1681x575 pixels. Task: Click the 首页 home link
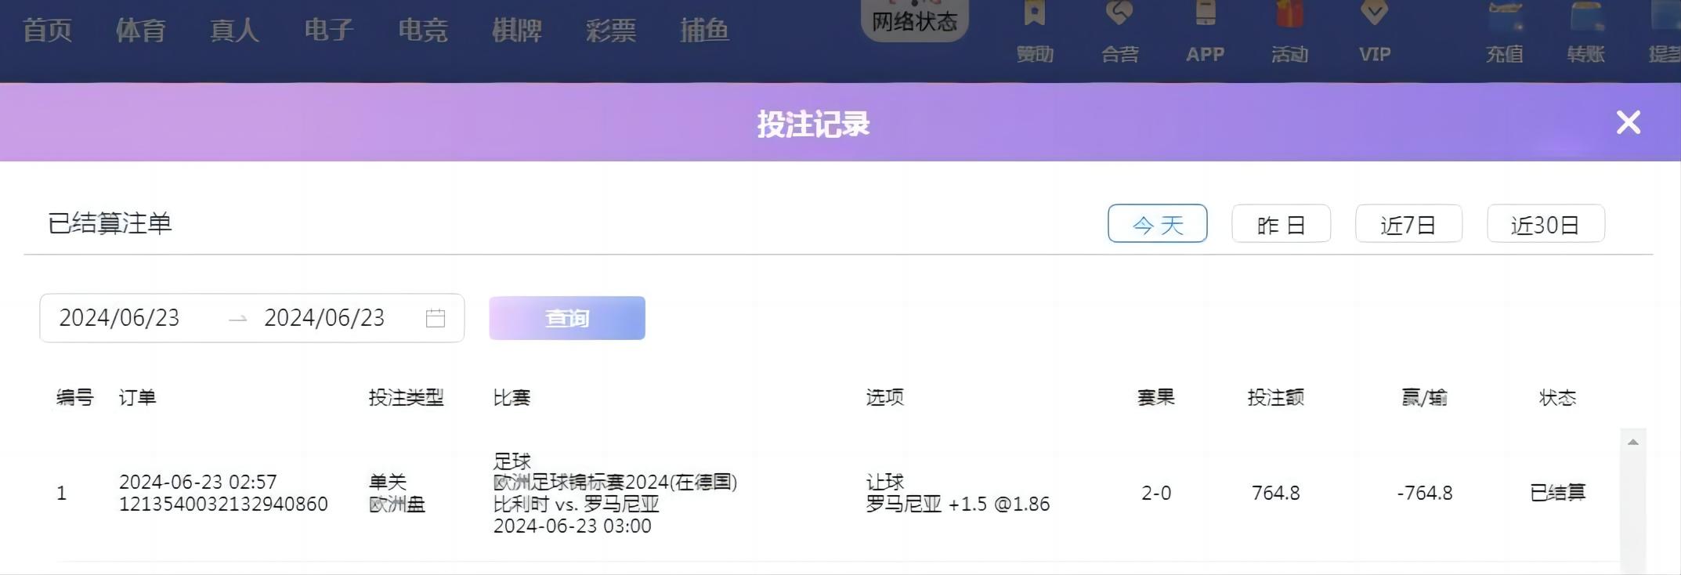coord(47,31)
